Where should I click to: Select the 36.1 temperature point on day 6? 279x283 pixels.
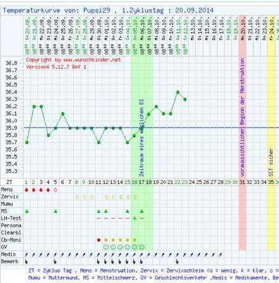63,114
